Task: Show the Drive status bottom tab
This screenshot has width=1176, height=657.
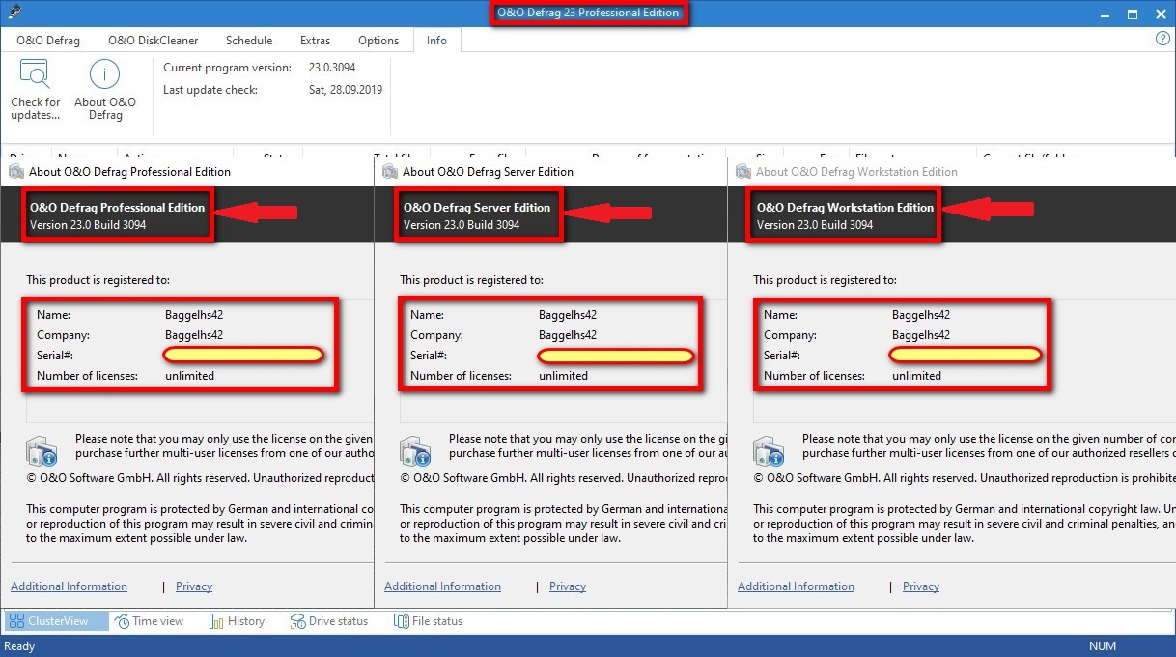Action: (329, 621)
